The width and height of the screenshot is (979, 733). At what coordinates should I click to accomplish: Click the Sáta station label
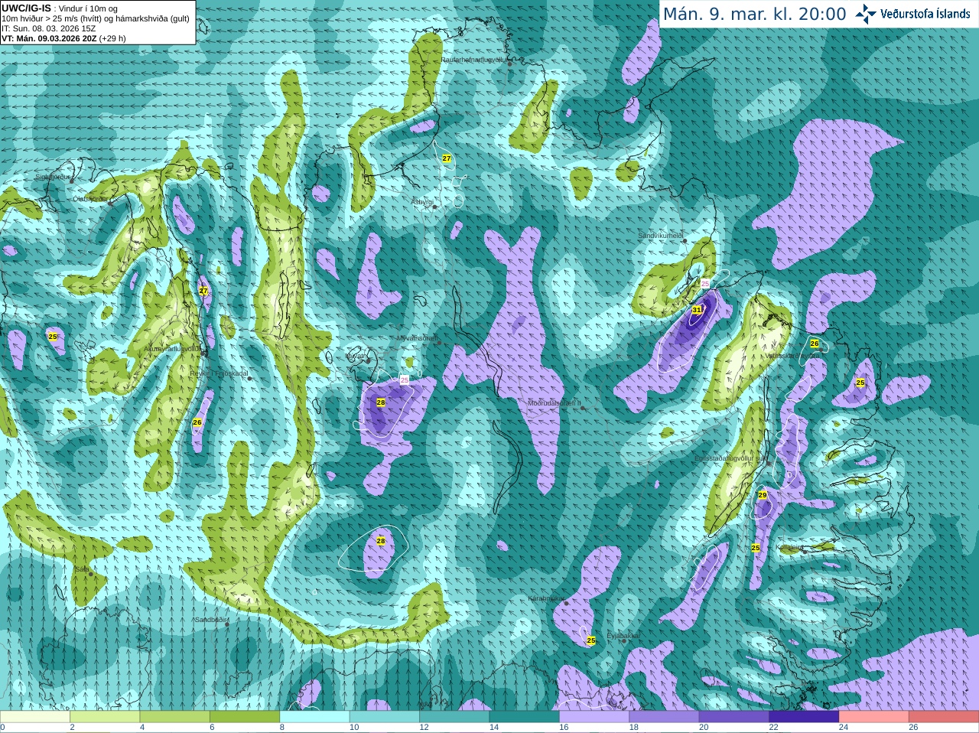pyautogui.click(x=81, y=569)
